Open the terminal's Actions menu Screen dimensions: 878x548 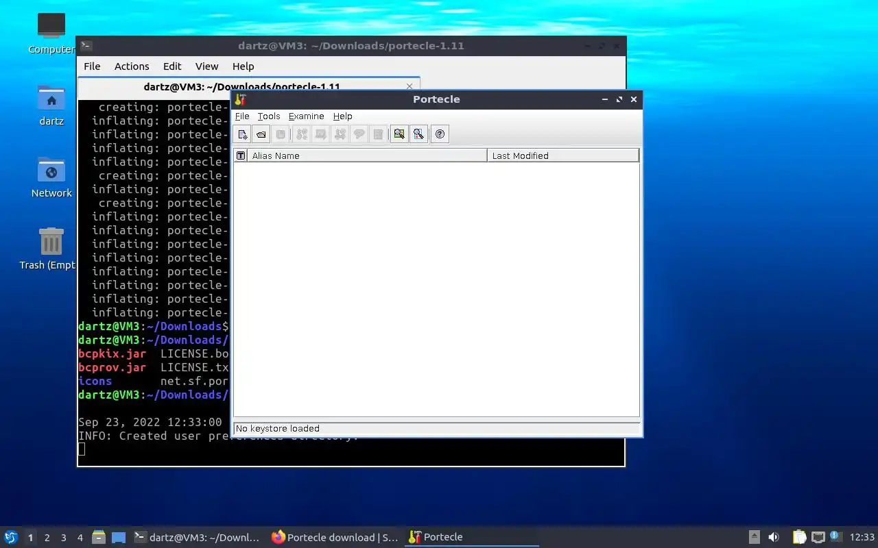(132, 66)
